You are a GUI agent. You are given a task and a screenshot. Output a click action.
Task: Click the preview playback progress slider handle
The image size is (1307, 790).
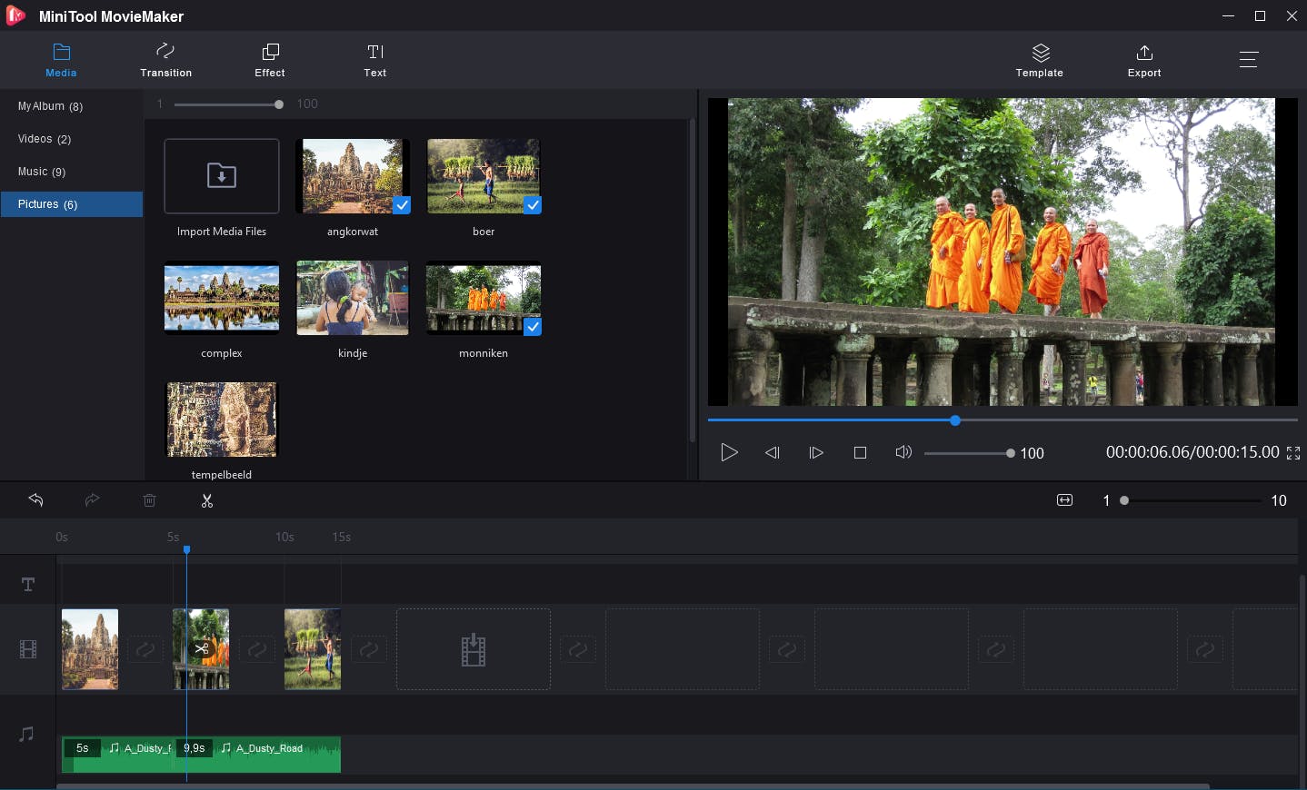(x=955, y=420)
